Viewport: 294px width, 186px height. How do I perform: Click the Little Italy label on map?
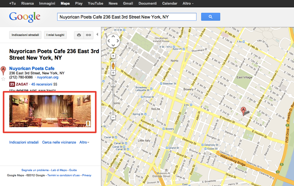(x=144, y=140)
